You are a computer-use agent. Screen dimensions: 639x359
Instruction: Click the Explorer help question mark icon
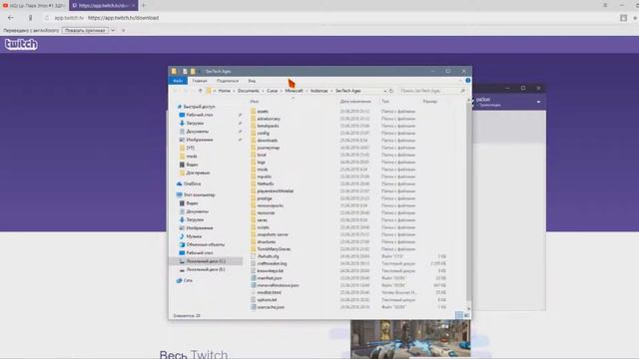tap(468, 81)
